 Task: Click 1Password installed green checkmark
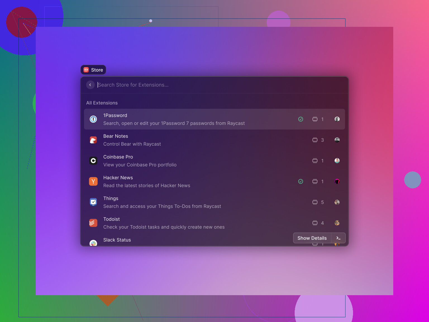[x=301, y=119]
